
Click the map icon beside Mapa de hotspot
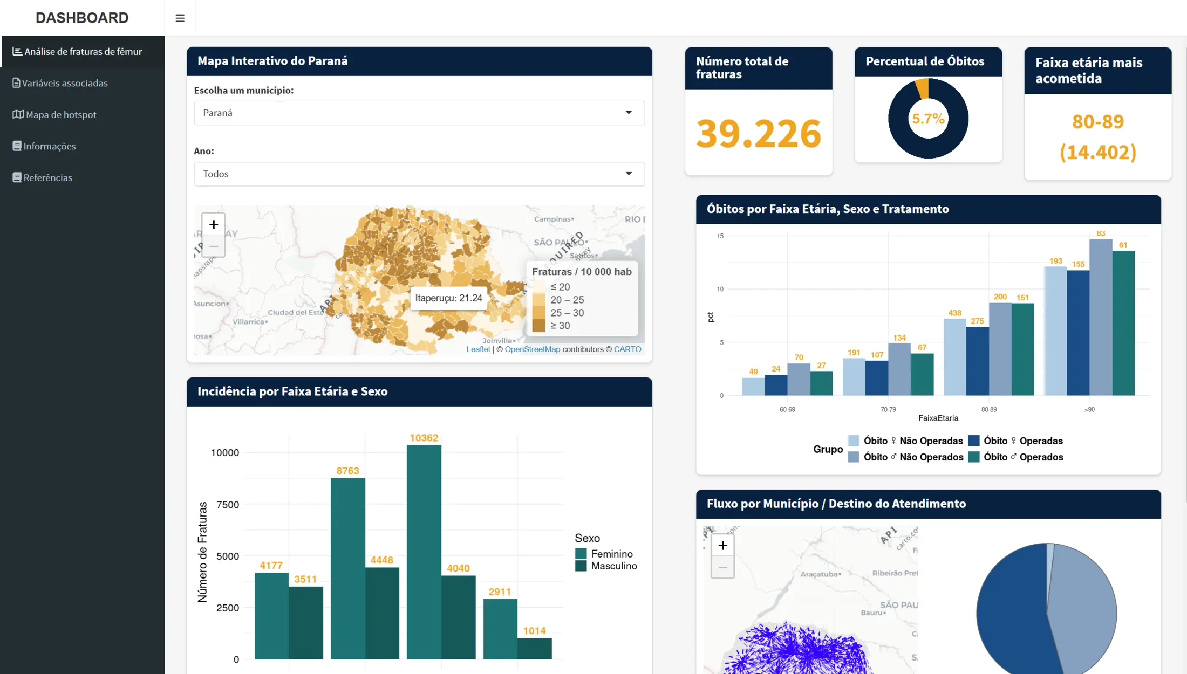click(18, 114)
